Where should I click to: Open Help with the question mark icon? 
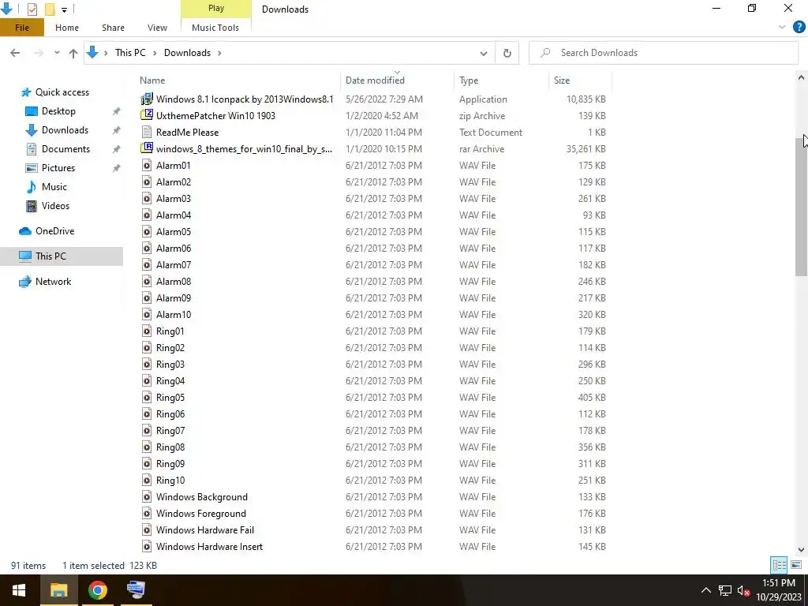pos(799,28)
